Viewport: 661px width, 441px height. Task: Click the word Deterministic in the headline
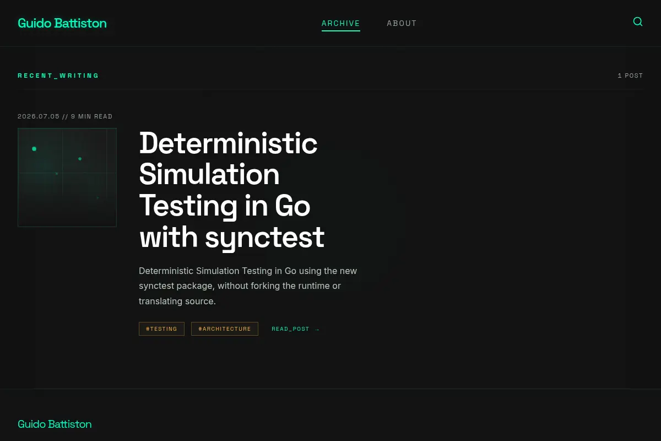coord(228,143)
